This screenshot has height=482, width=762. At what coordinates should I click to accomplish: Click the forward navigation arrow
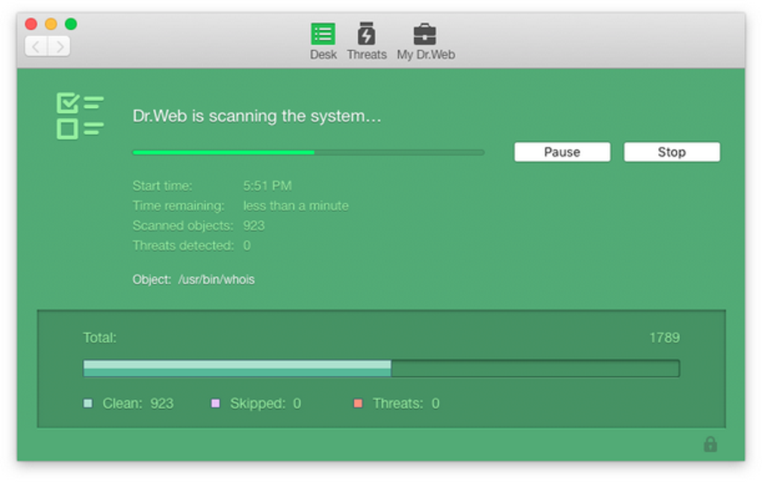59,46
